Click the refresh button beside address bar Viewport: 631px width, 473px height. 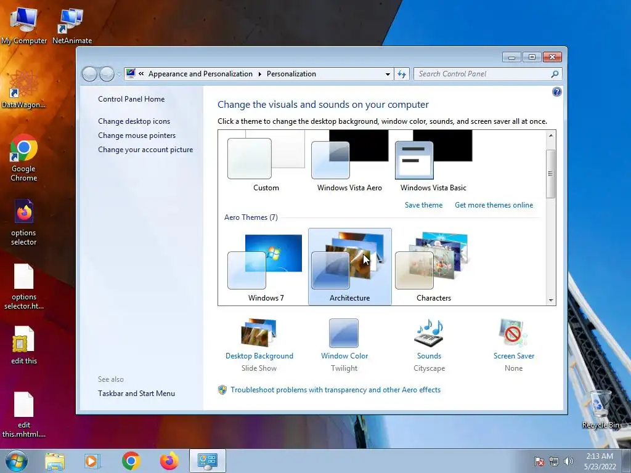pyautogui.click(x=402, y=74)
